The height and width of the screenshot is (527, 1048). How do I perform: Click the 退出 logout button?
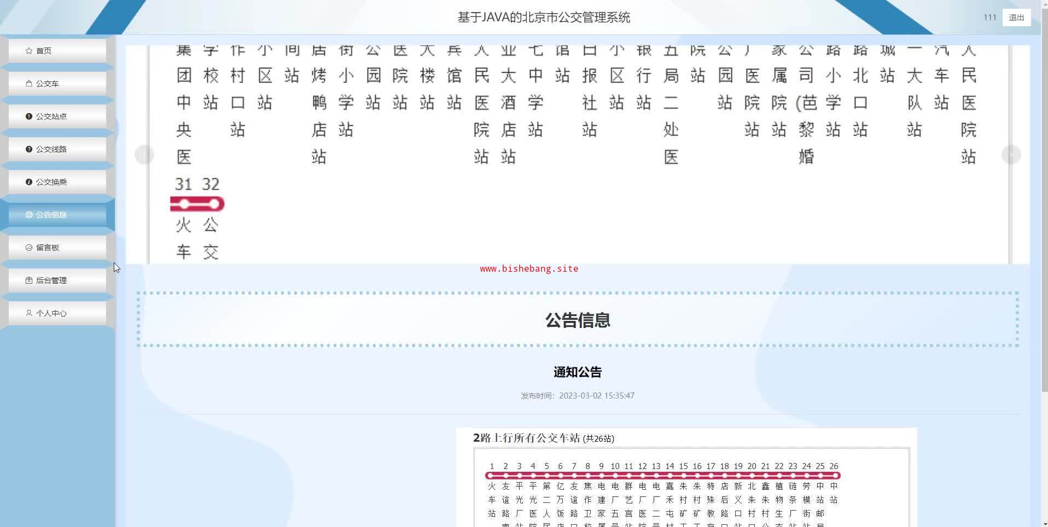[1016, 17]
